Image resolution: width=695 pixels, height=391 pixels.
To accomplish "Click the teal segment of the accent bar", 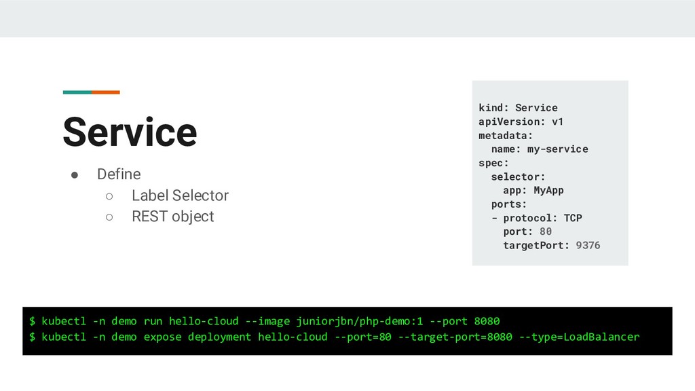I will (77, 92).
